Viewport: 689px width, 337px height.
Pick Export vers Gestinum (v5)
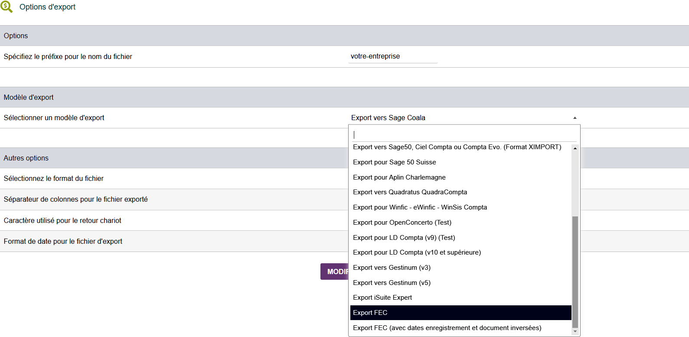pos(460,283)
